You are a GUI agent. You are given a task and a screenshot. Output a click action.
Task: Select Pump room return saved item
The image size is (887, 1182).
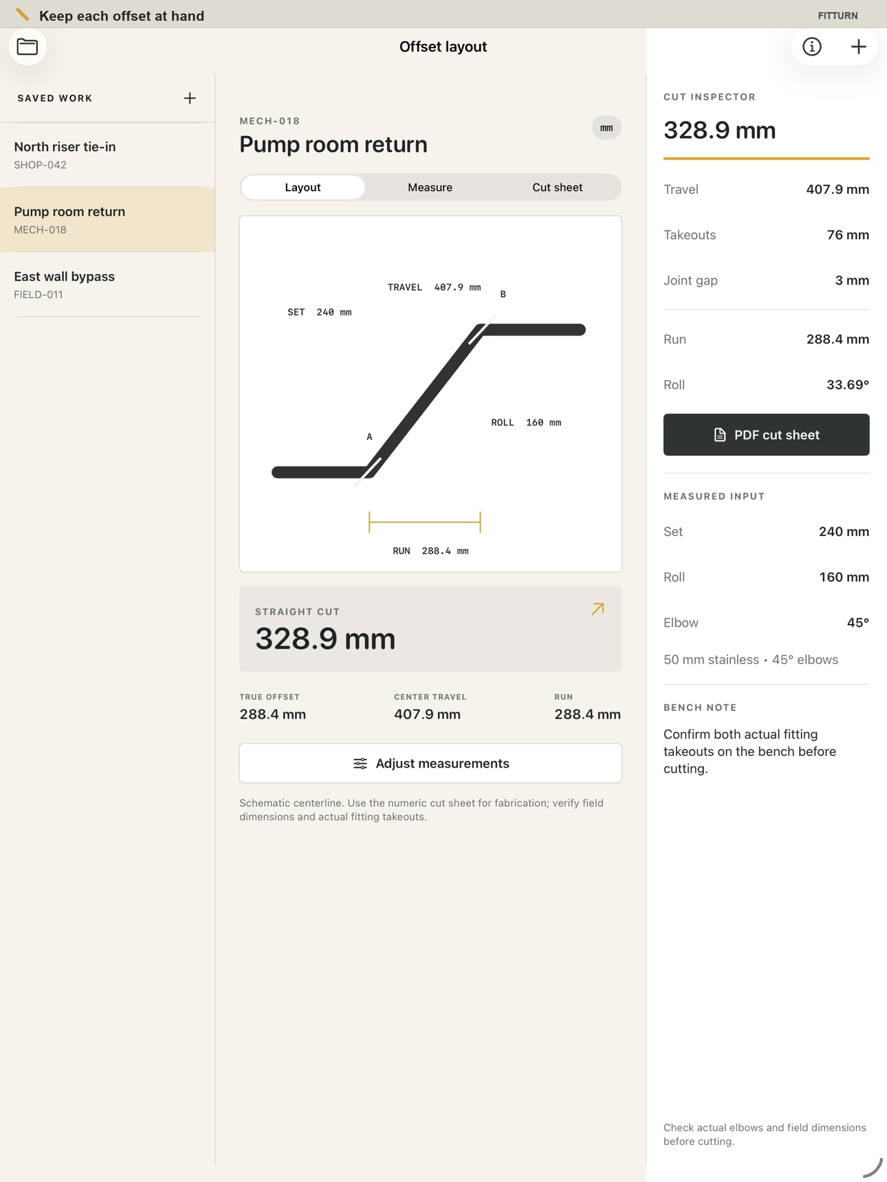(107, 220)
